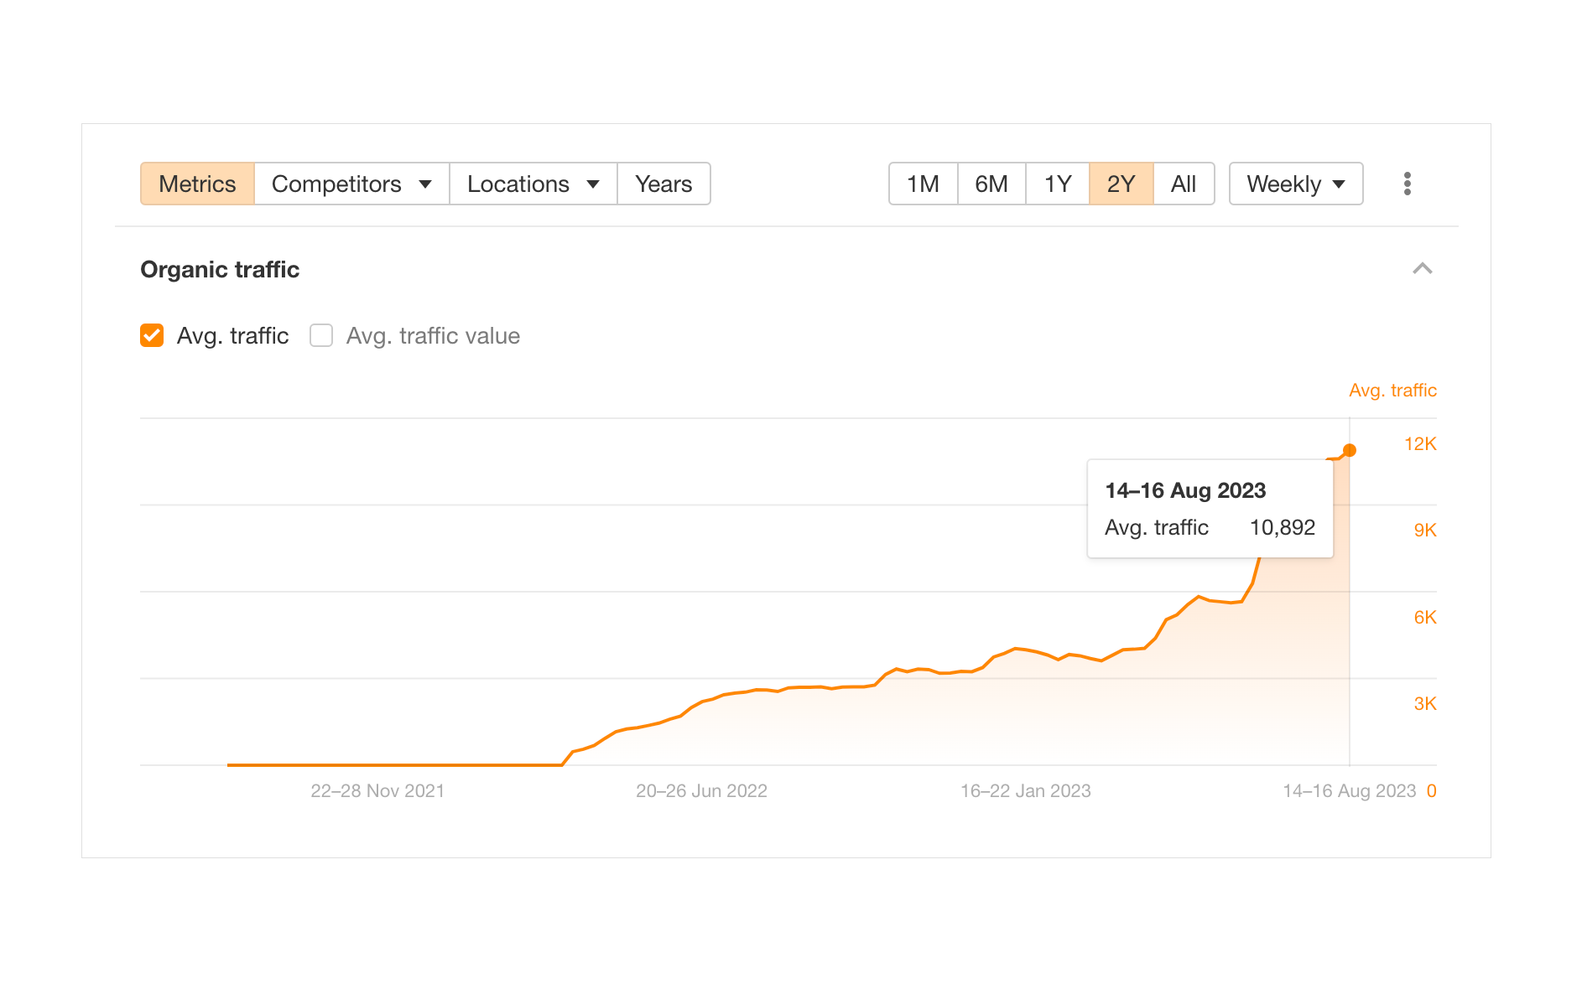The image size is (1582, 989).
Task: Open the Weekly interval dropdown
Action: click(1296, 184)
